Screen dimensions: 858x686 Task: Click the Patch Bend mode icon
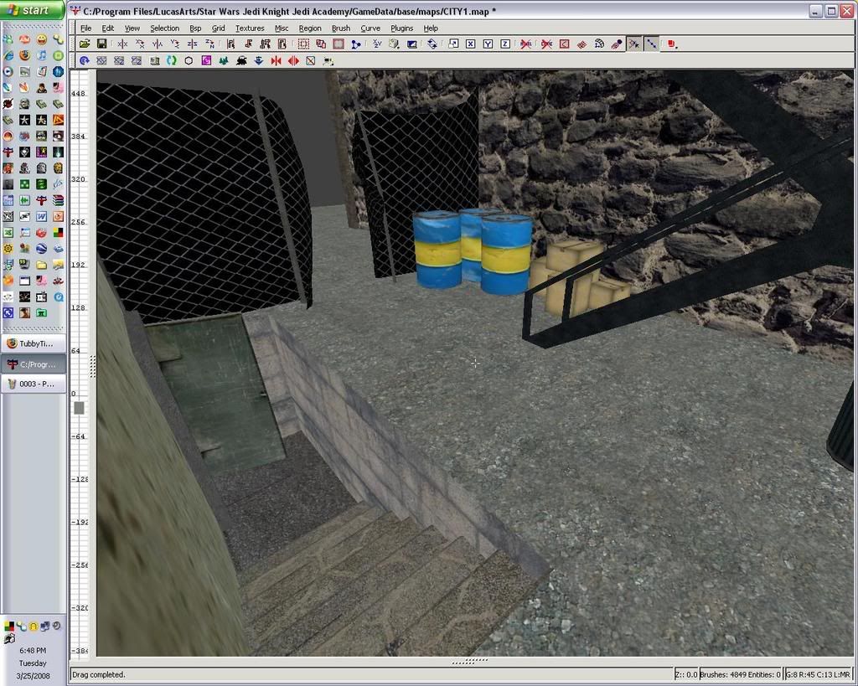point(599,44)
